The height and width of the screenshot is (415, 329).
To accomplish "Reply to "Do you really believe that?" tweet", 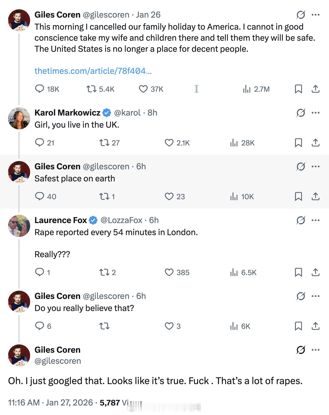I will coord(40,326).
